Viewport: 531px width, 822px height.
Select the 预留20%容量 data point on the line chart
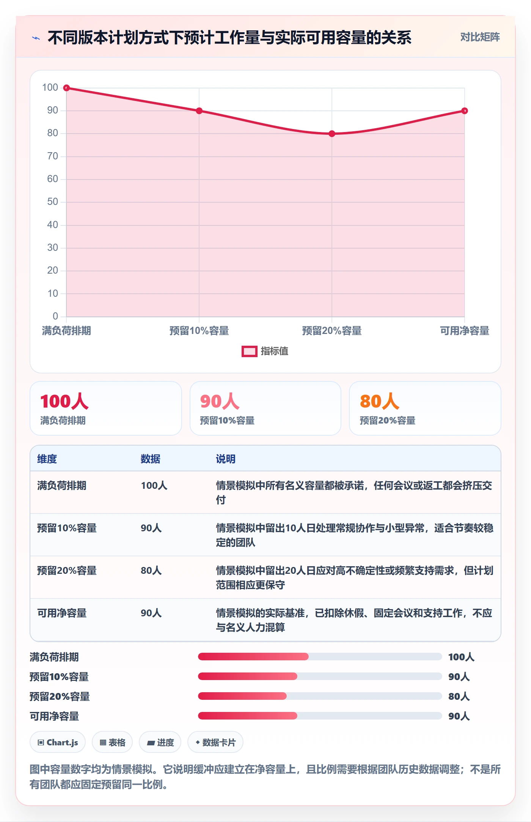332,134
